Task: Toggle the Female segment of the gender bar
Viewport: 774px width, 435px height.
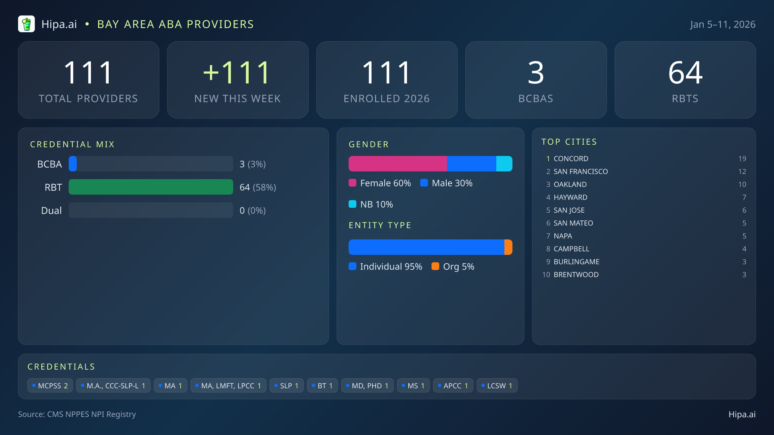Action: [397, 163]
